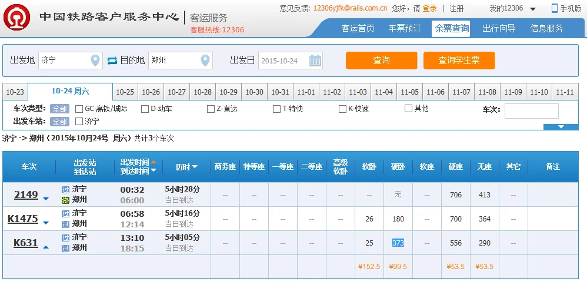
Task: Click the destination station location pin icon
Action: pyautogui.click(x=205, y=60)
